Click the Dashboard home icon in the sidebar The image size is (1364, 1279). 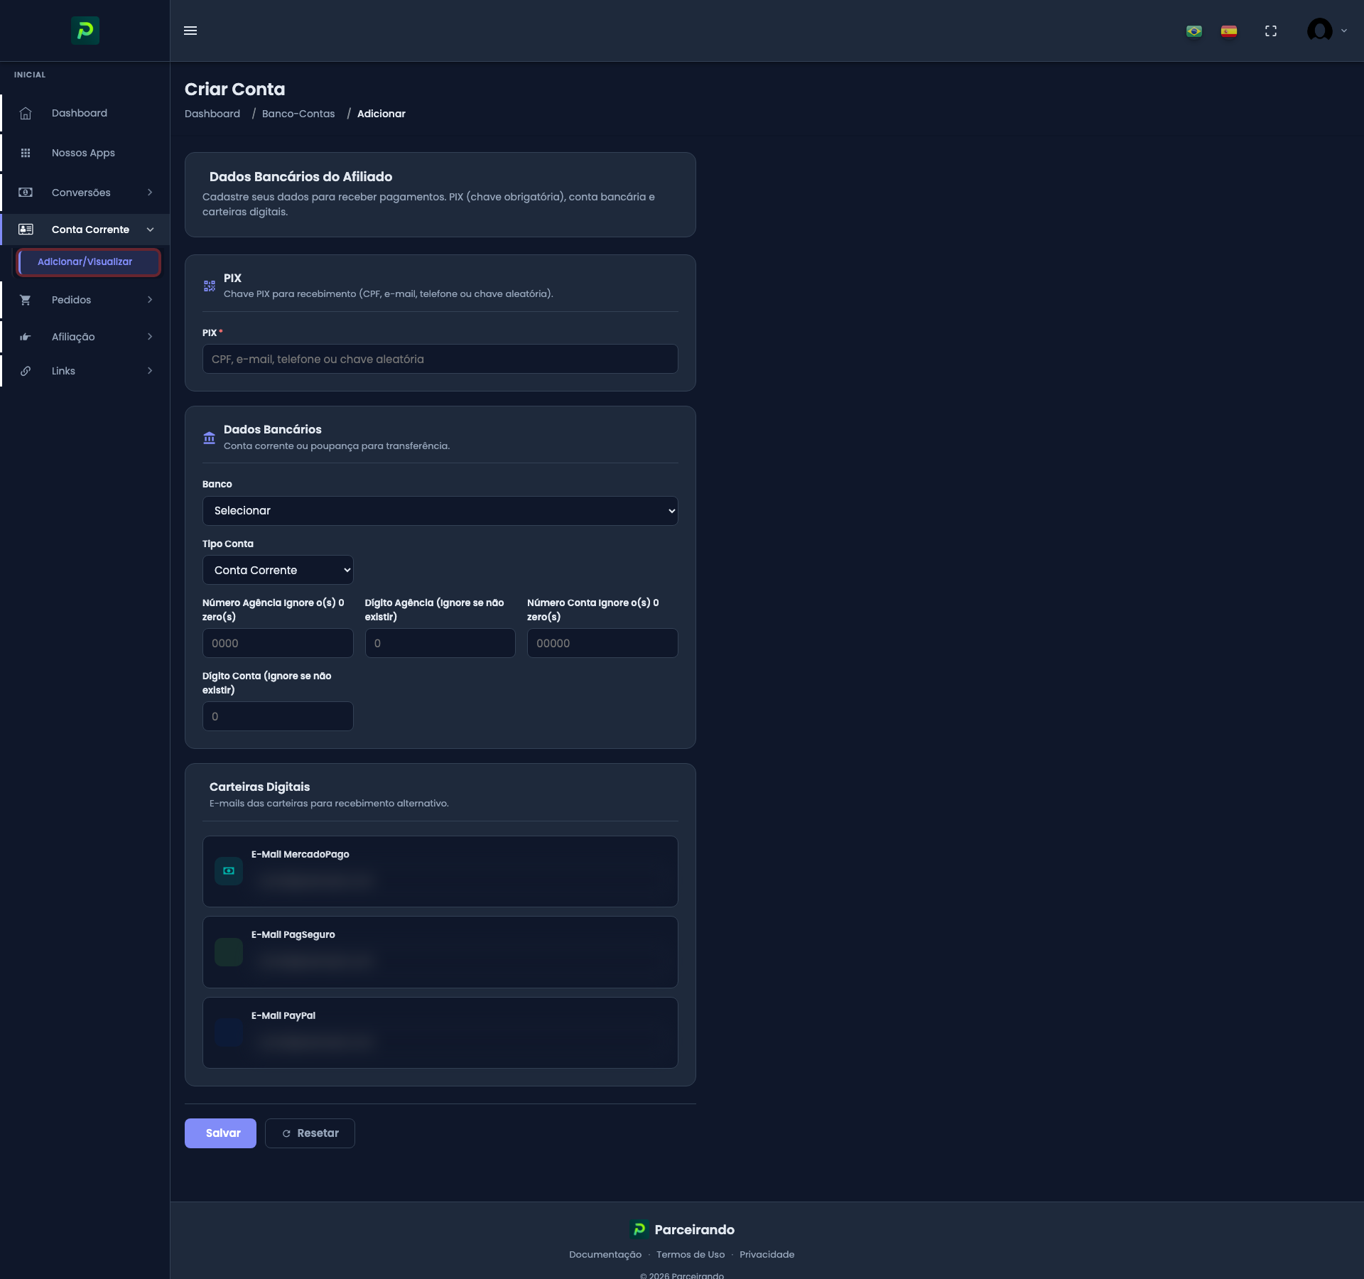tap(26, 114)
